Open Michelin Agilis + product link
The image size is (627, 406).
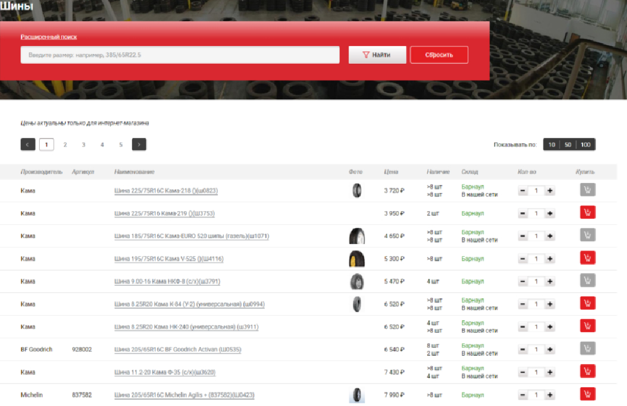(184, 395)
